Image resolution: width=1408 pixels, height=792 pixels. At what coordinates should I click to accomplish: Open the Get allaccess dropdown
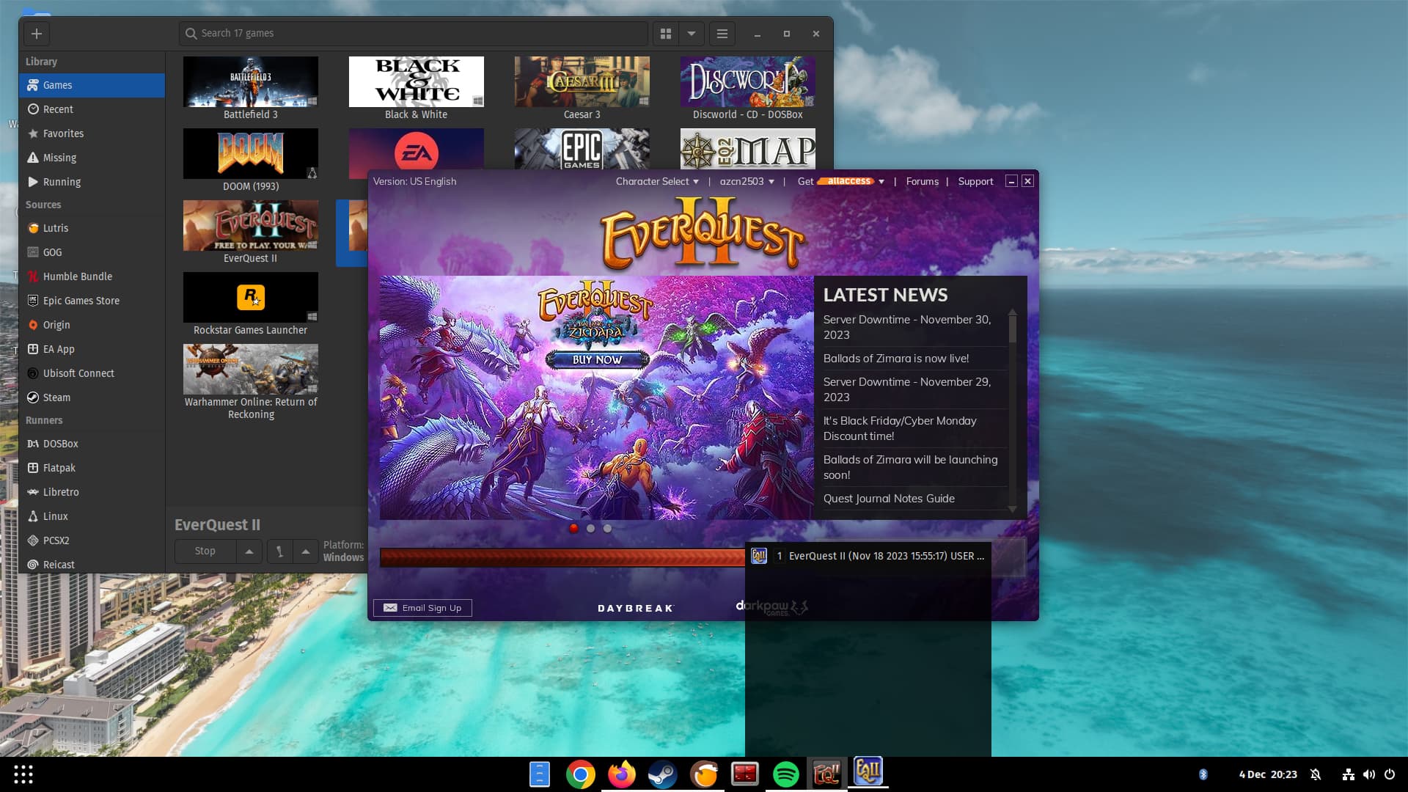pyautogui.click(x=841, y=181)
